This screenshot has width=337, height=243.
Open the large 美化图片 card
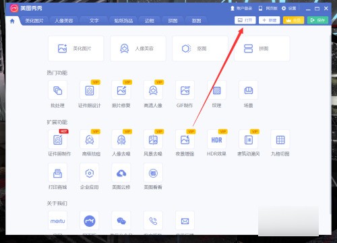[75, 48]
